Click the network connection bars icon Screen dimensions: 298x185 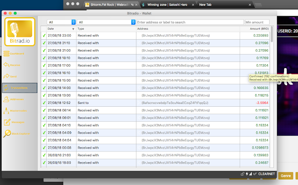[251, 174]
